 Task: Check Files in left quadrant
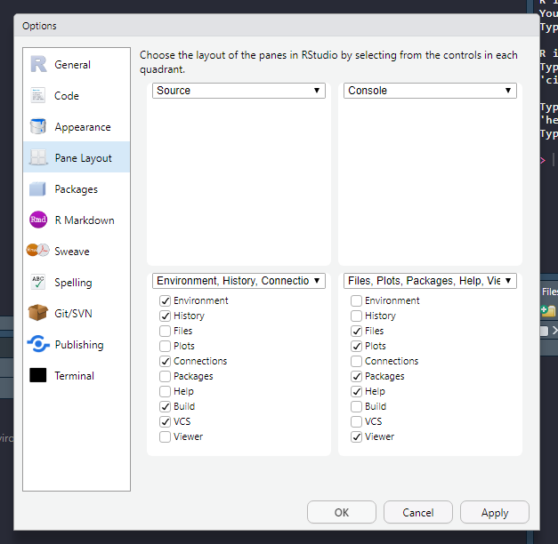(x=166, y=331)
